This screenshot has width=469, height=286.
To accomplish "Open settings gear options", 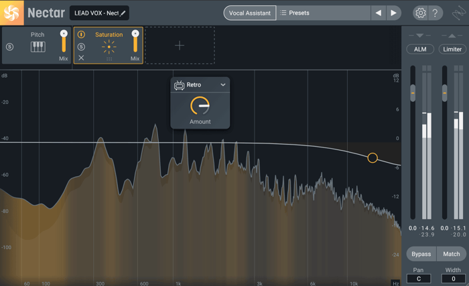I will [421, 13].
